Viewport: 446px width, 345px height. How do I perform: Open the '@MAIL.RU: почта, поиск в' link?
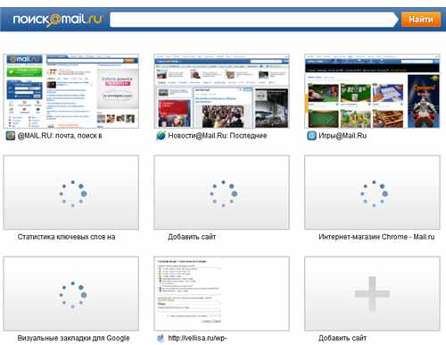(60, 136)
